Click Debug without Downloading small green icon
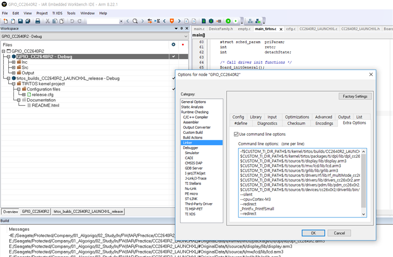Image resolution: width=393 pixels, height=257 pixels. [235, 21]
